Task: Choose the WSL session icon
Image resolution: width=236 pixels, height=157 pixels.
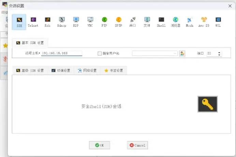Action: point(218,22)
